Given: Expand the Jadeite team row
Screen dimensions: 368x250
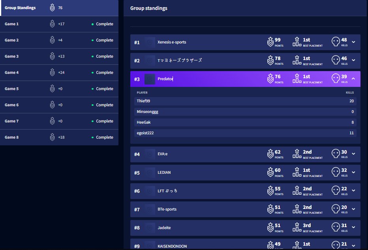Looking at the screenshot, I should [353, 227].
